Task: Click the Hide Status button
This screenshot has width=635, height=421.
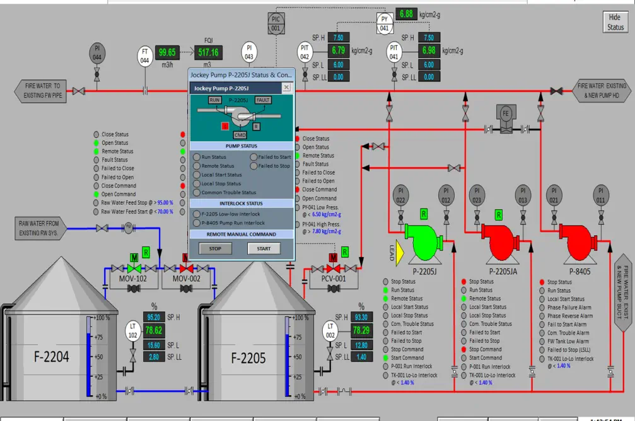Action: tap(615, 23)
